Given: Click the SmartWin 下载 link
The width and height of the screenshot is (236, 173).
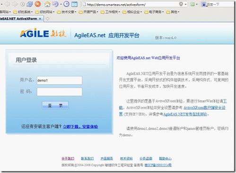Looking at the screenshot, I should click(x=225, y=101).
